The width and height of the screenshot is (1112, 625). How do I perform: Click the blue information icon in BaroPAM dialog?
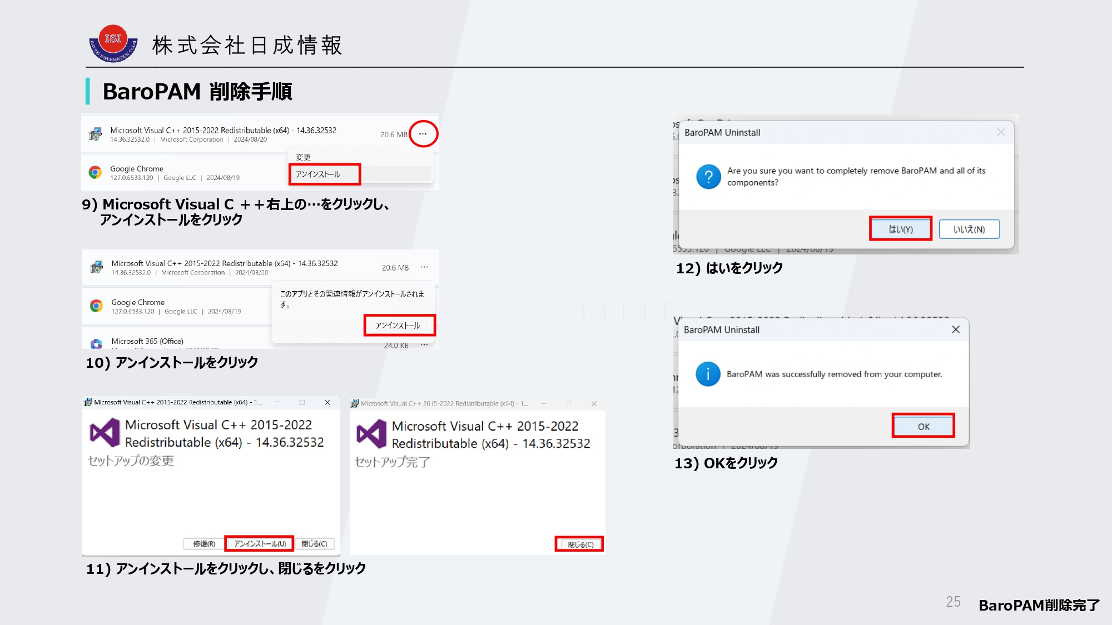coord(708,374)
